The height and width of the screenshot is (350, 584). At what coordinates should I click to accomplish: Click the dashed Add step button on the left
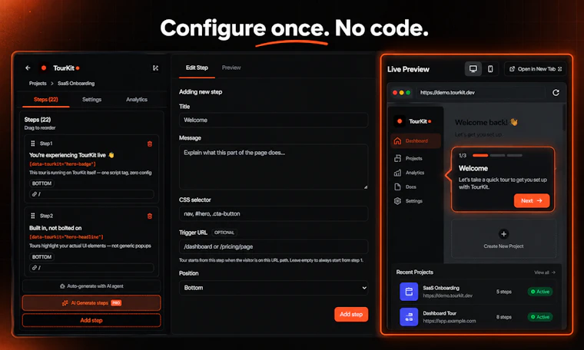pyautogui.click(x=91, y=320)
